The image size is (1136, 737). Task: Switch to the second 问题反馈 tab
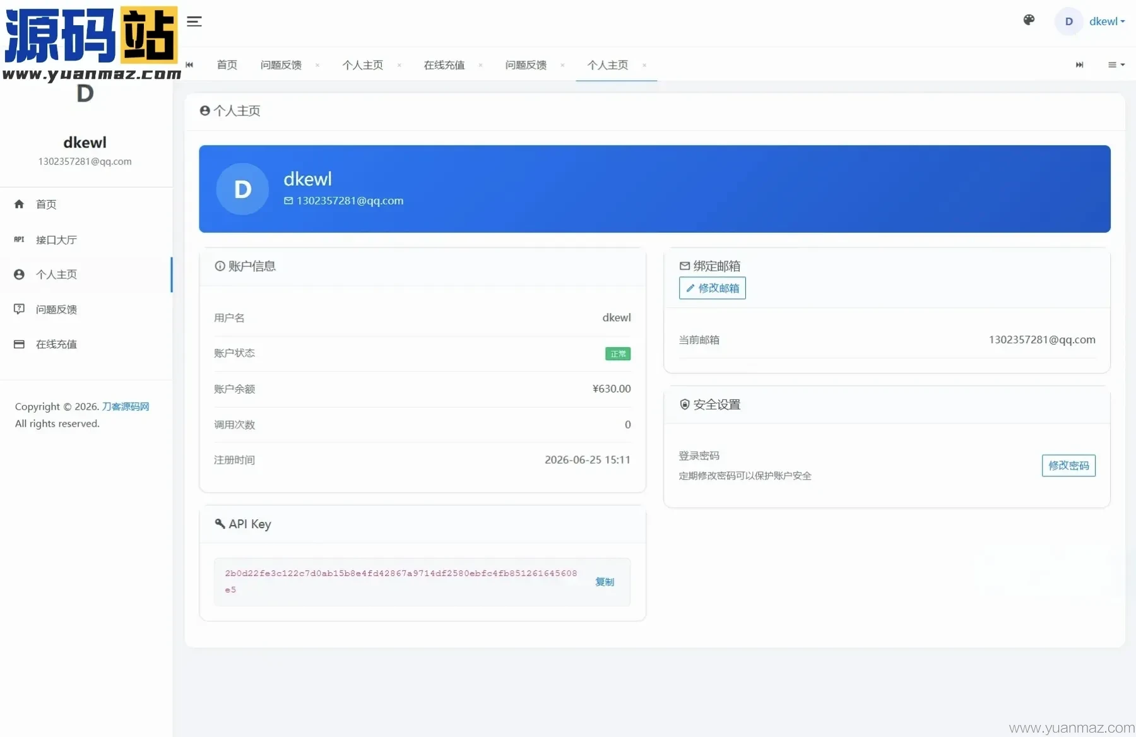coord(526,64)
